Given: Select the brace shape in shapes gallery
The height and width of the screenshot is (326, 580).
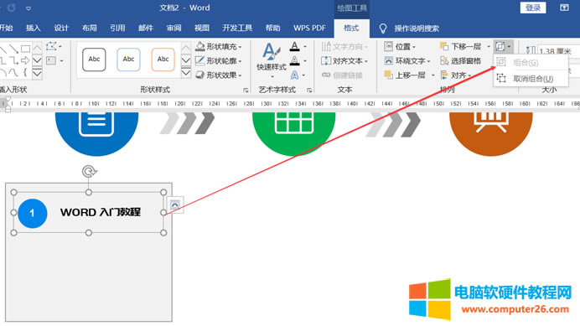Looking at the screenshot, I should [x=25, y=72].
